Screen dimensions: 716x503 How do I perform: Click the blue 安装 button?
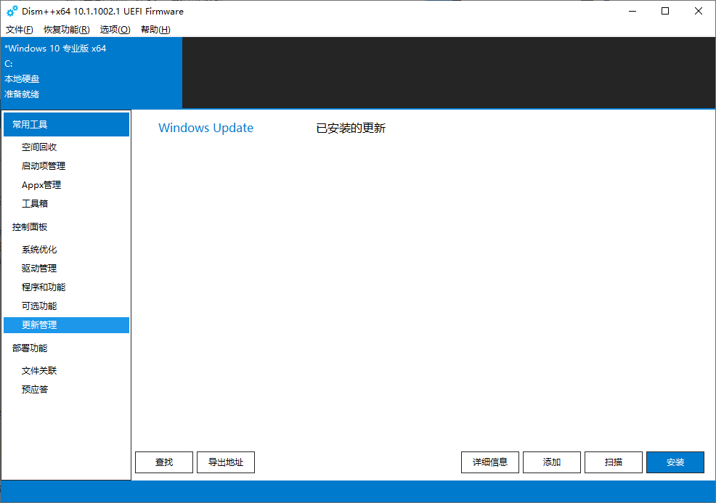click(675, 462)
